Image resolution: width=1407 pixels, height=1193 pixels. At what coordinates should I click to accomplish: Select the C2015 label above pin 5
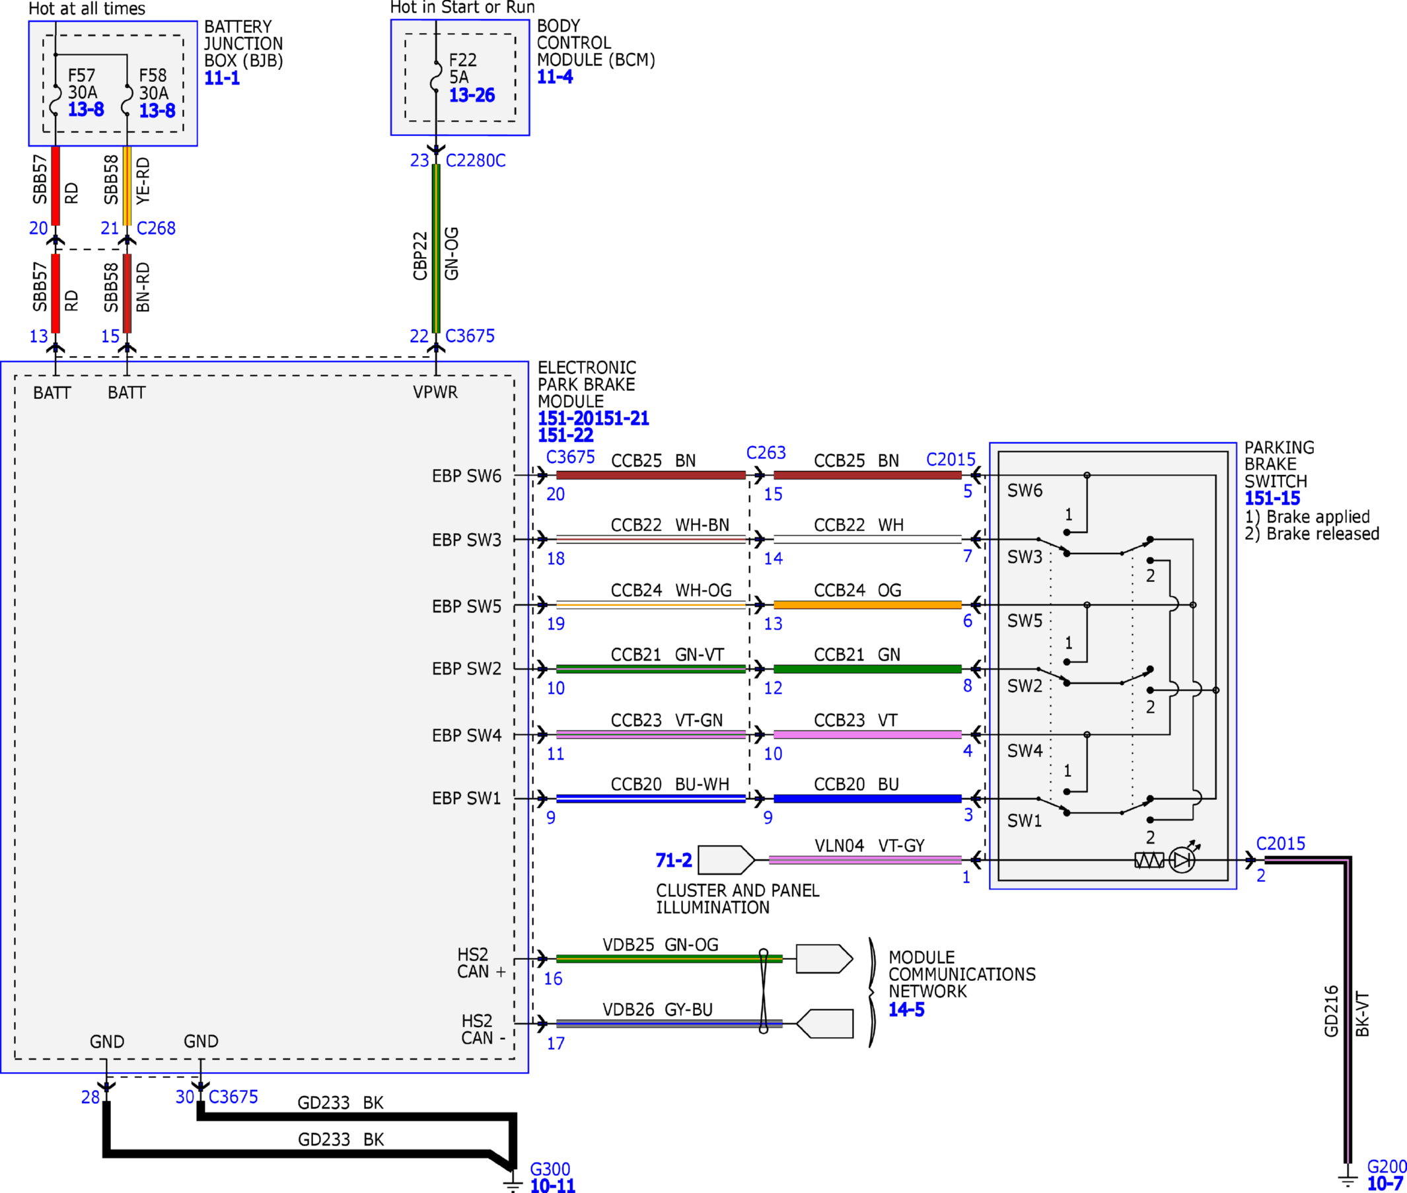[951, 459]
